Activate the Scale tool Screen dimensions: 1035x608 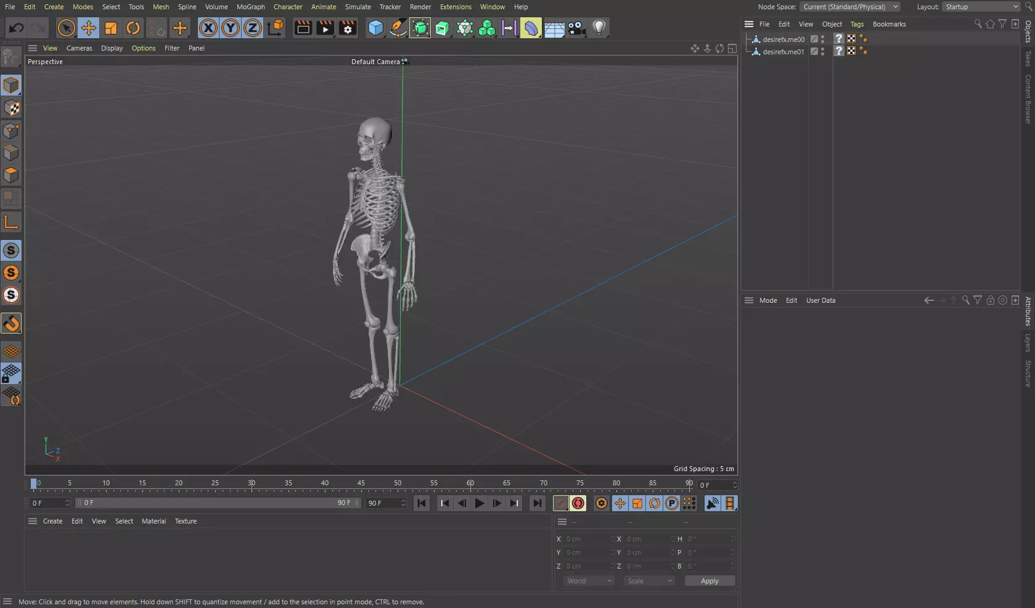tap(111, 28)
